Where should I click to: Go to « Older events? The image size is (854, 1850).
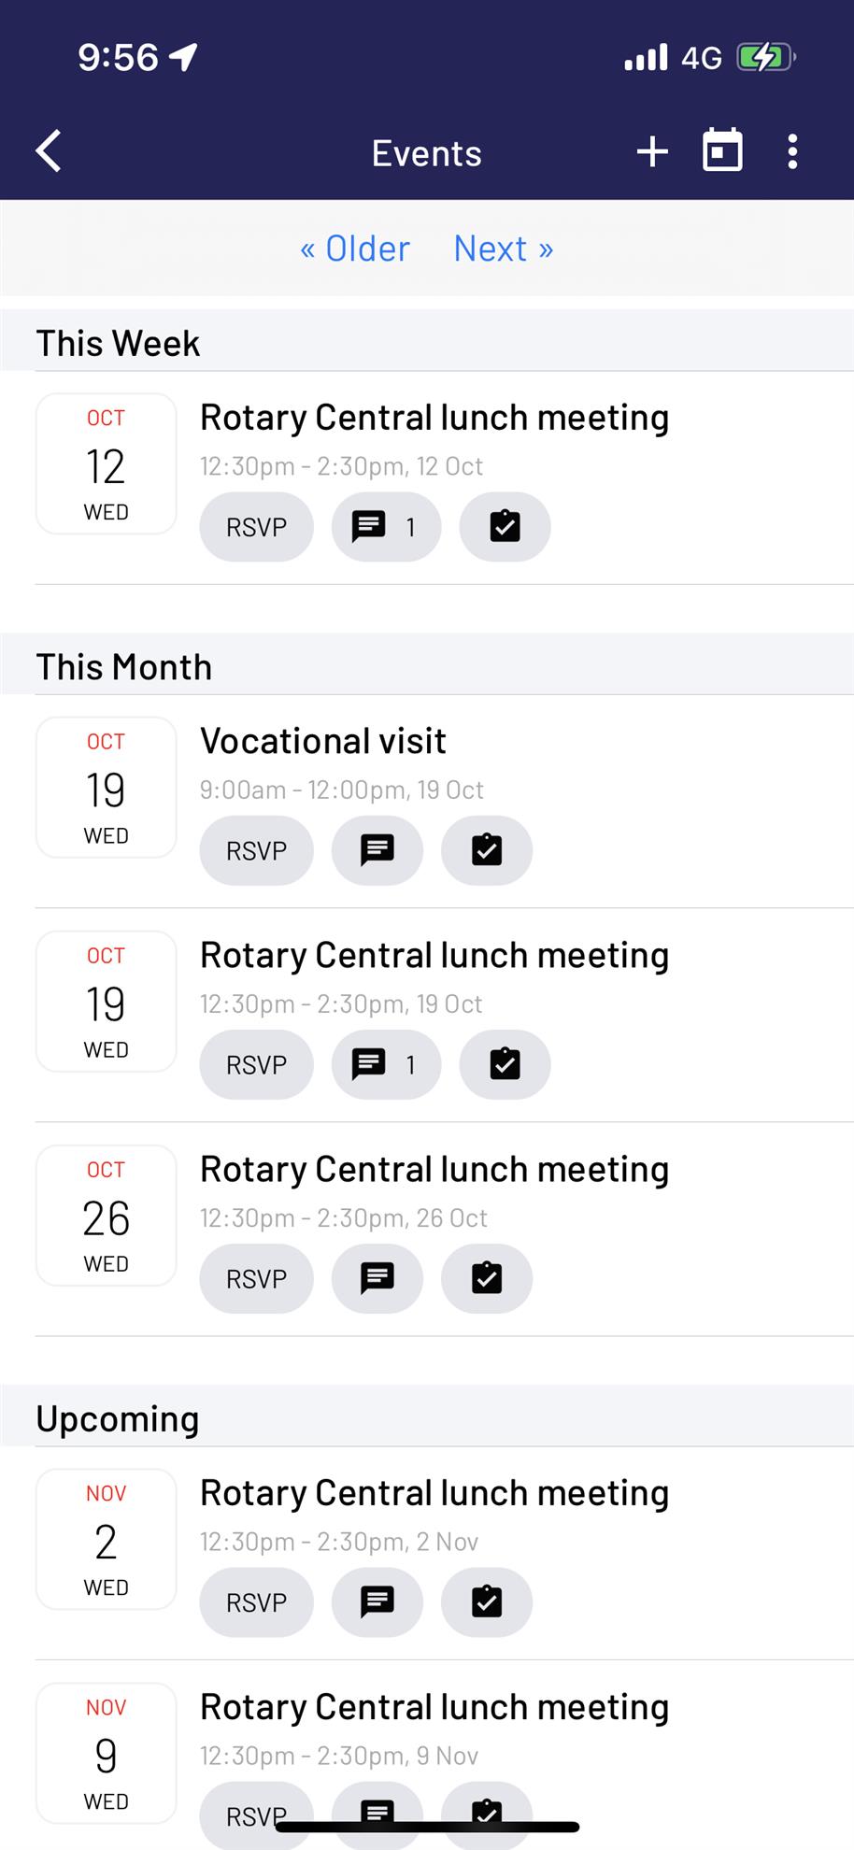(x=355, y=249)
